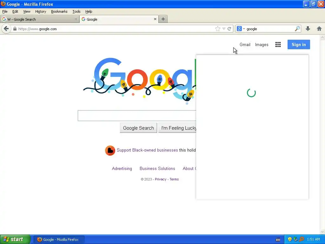Screen dimensions: 325x244
Task: Open the Help menu
Action: point(89,11)
